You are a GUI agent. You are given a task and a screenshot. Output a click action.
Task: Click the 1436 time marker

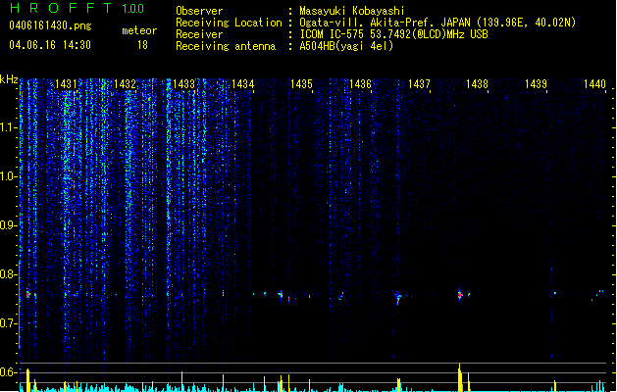pyautogui.click(x=360, y=83)
